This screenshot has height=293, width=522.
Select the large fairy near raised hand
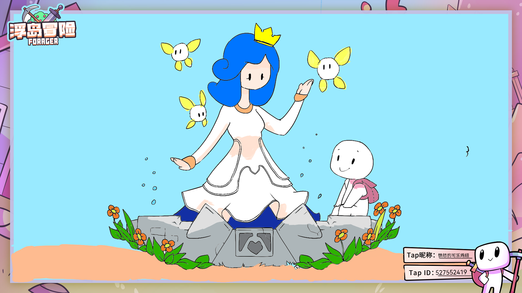click(328, 68)
